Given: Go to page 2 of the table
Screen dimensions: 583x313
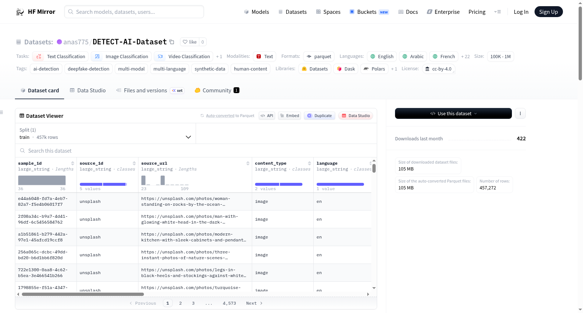Looking at the screenshot, I should coord(180,303).
